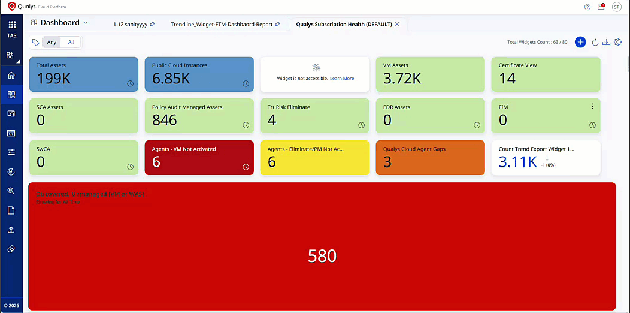Click the clock icon on Policy Audit widget

click(246, 125)
